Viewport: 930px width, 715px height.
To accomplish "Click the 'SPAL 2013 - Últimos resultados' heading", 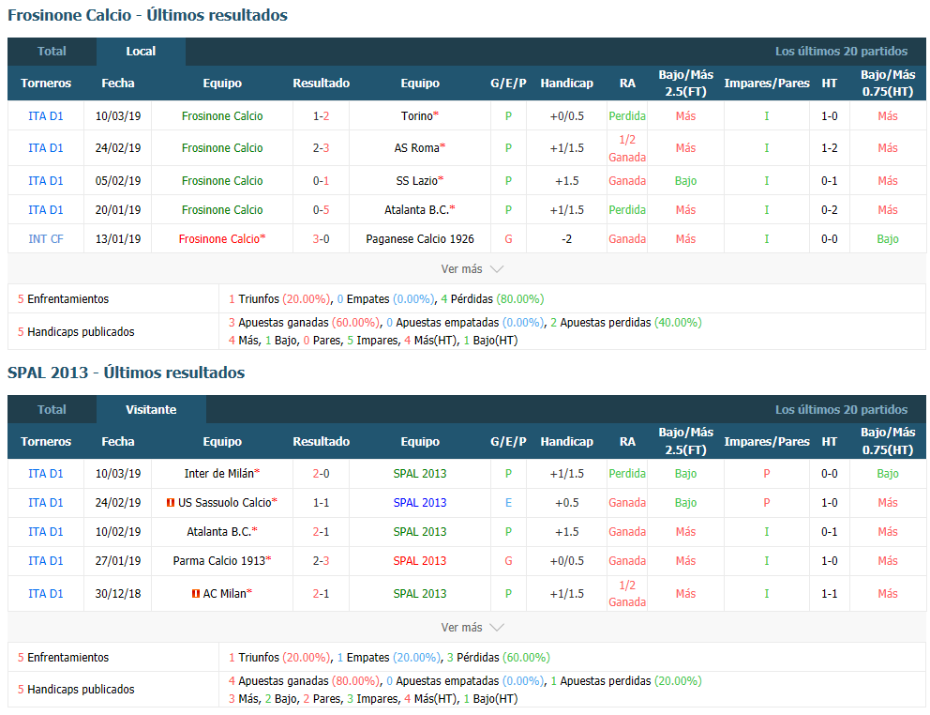I will tap(127, 373).
